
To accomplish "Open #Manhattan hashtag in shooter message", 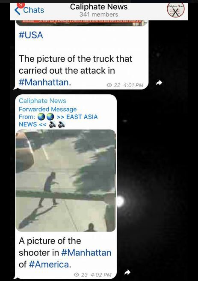I will (x=86, y=253).
